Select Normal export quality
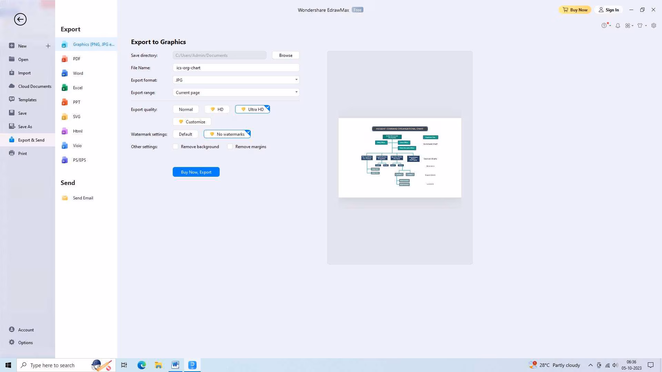Image resolution: width=662 pixels, height=372 pixels. tap(186, 110)
